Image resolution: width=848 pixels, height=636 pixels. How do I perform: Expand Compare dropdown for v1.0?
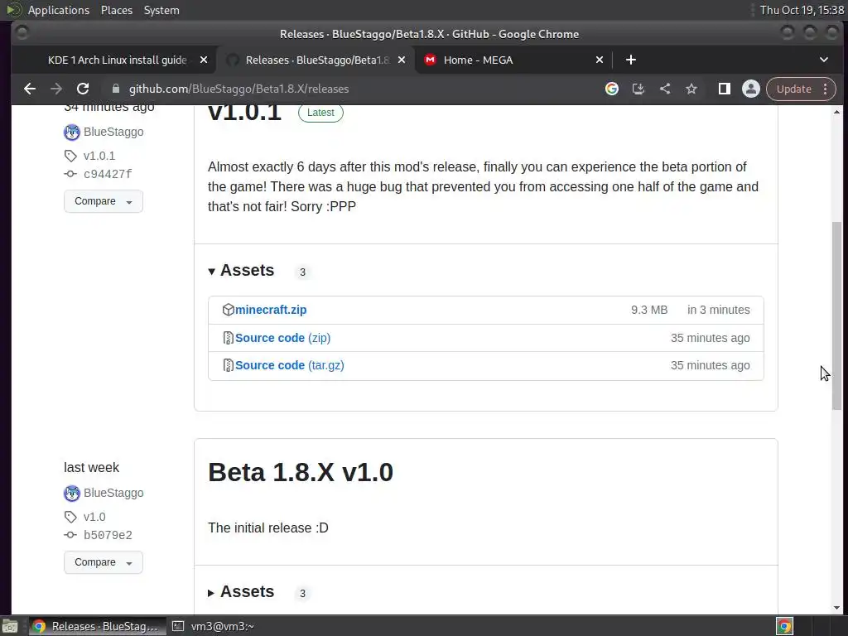[x=104, y=562]
